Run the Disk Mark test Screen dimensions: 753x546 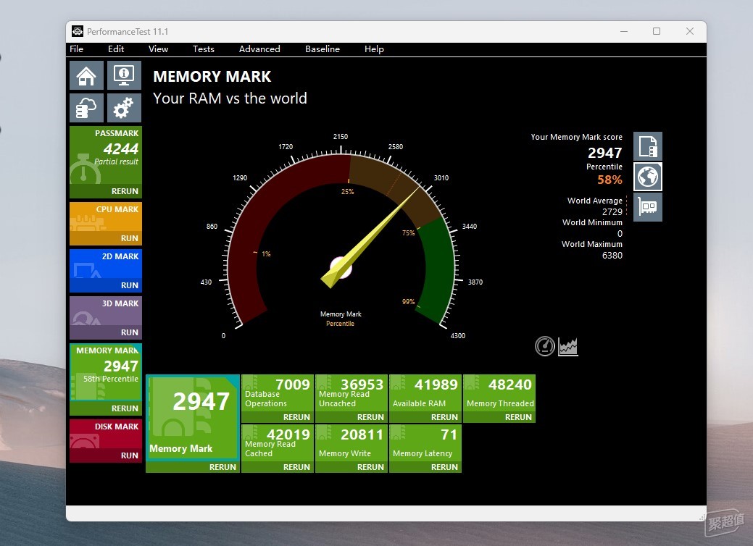106,455
